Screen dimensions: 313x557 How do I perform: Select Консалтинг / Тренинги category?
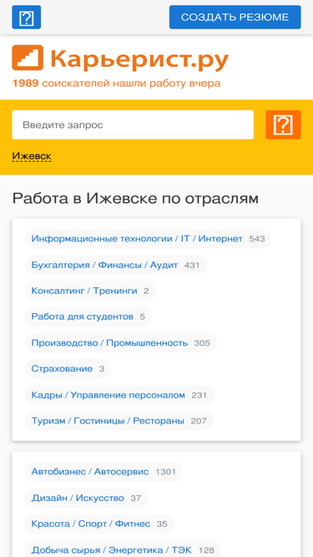90,291
